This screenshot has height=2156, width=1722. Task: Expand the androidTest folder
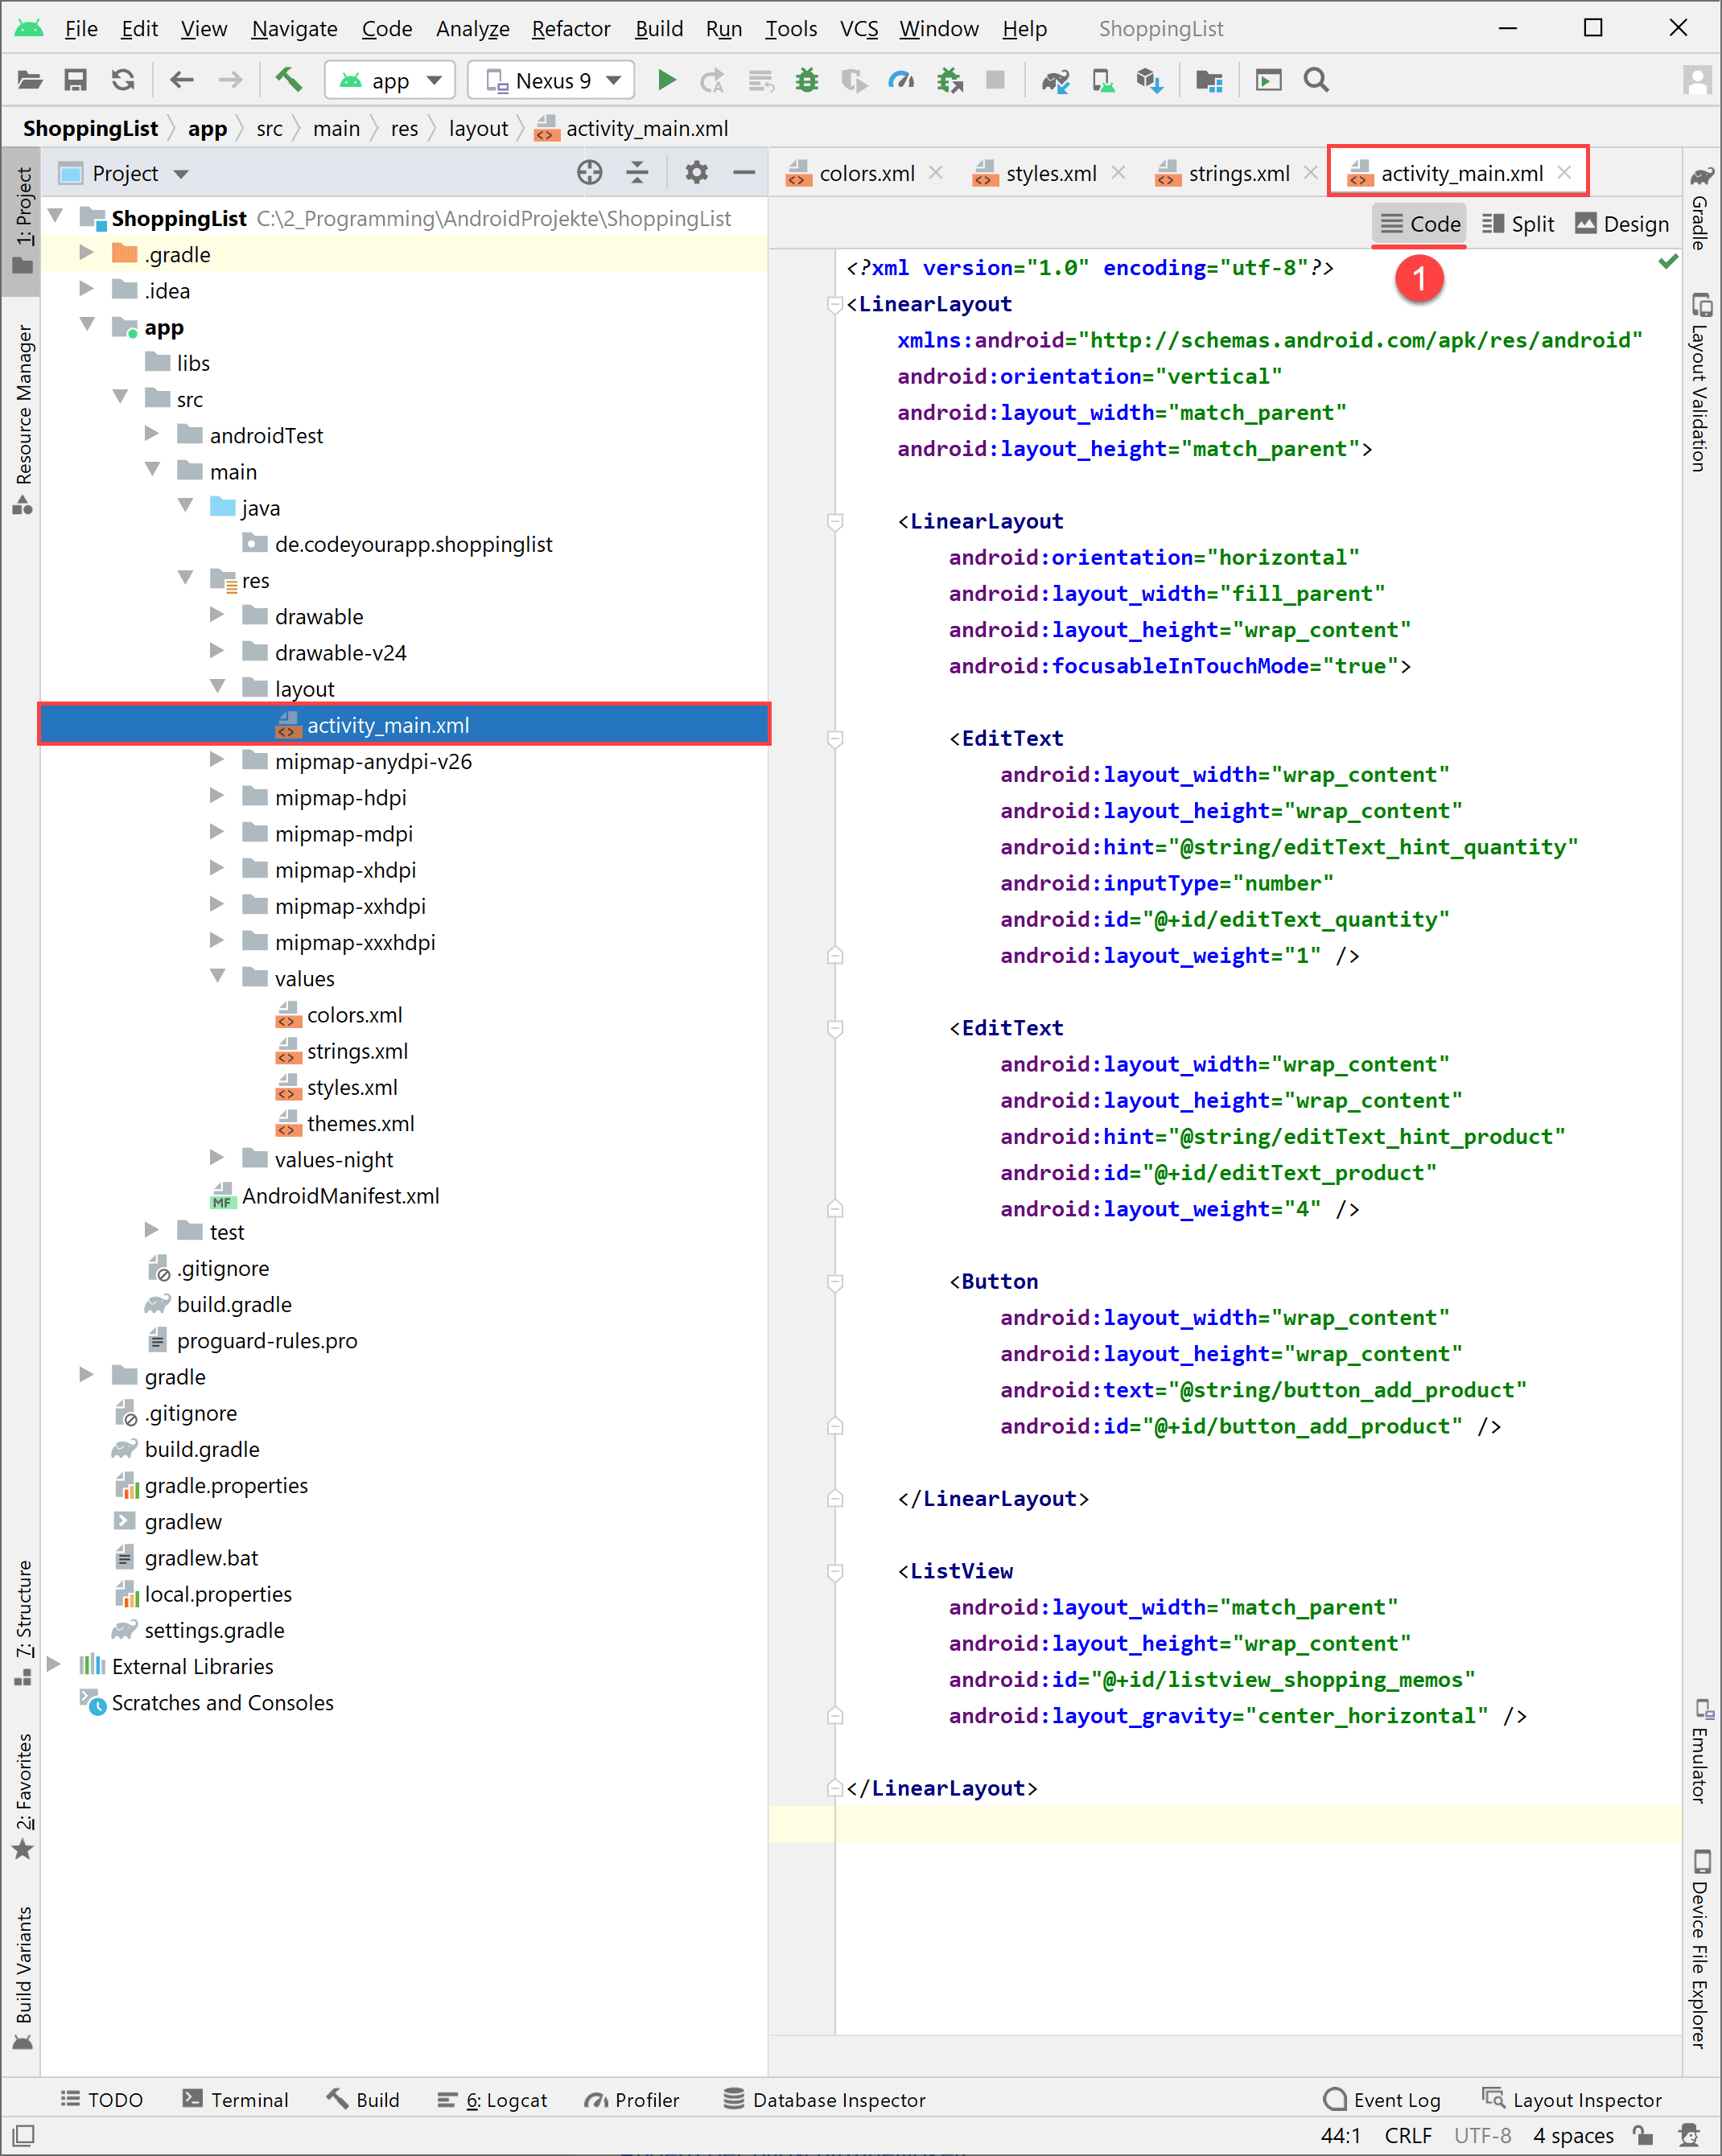pyautogui.click(x=152, y=434)
